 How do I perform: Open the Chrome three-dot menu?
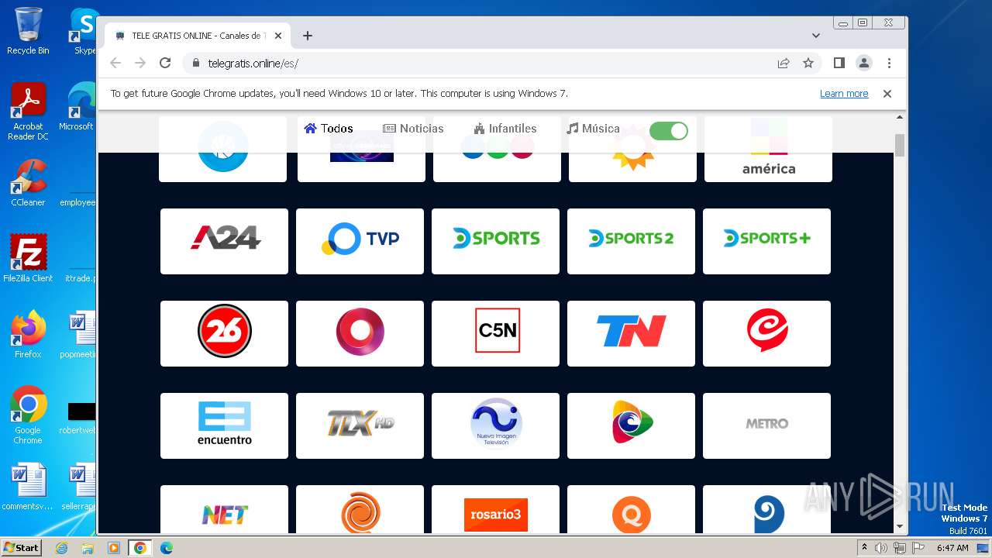point(889,63)
